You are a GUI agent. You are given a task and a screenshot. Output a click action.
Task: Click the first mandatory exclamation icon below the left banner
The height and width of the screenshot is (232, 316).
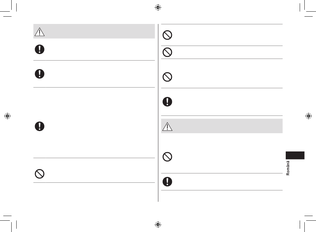[x=40, y=49]
